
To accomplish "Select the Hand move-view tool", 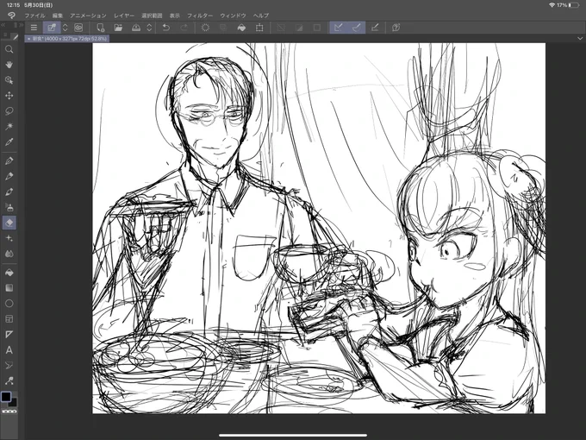I will (9, 65).
